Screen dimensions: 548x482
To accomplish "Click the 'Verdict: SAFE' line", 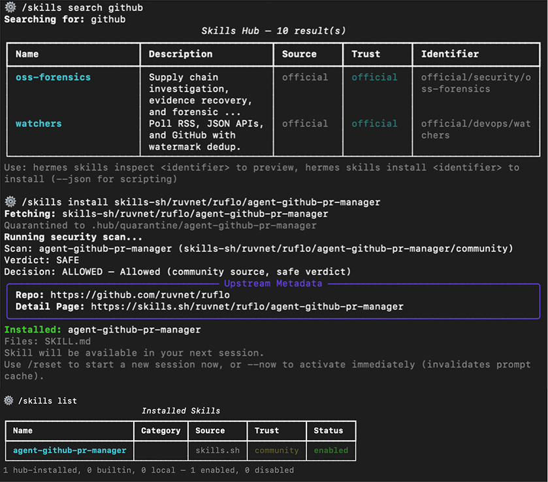I will (x=42, y=261).
